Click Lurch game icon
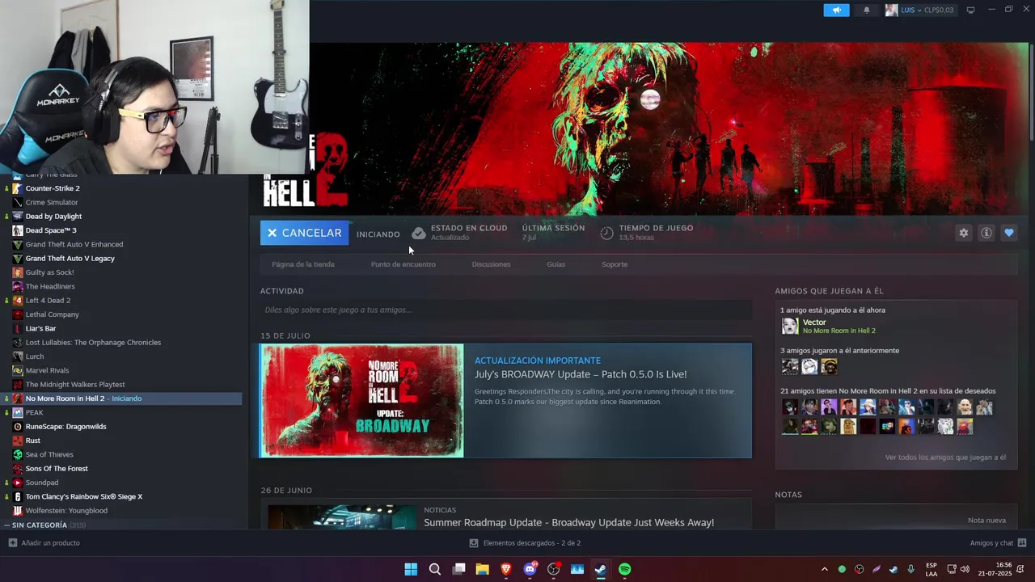Image resolution: width=1035 pixels, height=582 pixels. (18, 356)
